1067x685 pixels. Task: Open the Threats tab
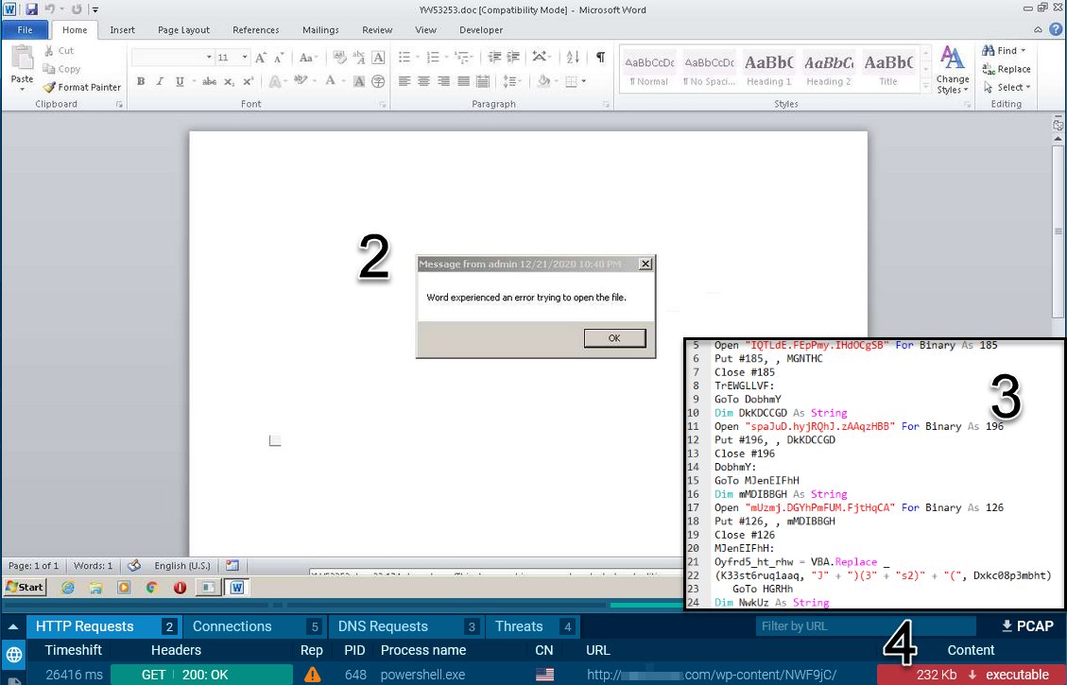pyautogui.click(x=535, y=626)
